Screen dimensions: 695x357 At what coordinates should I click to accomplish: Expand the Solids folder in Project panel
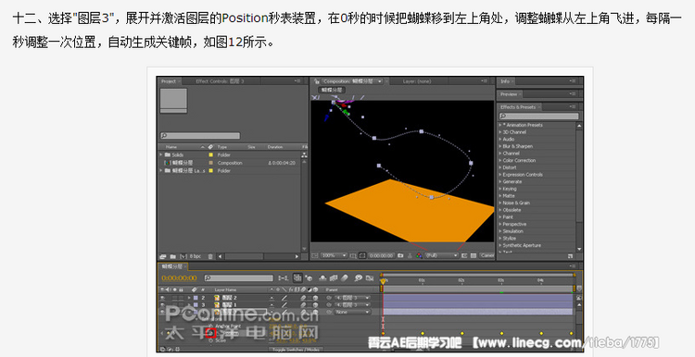[161, 154]
